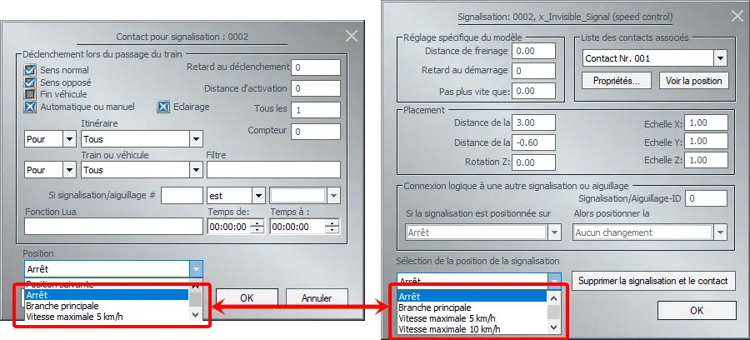This screenshot has width=750, height=340.
Task: Toggle the Eclairage checkbox
Action: 163,107
